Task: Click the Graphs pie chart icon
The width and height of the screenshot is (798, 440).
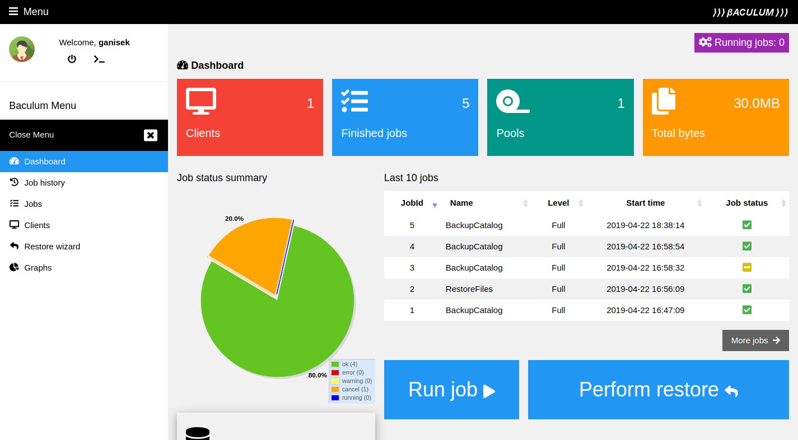Action: point(15,267)
